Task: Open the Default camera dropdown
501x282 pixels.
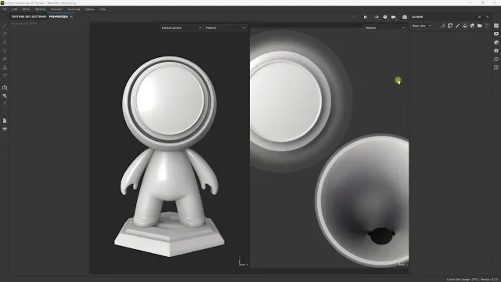Action: click(x=181, y=28)
